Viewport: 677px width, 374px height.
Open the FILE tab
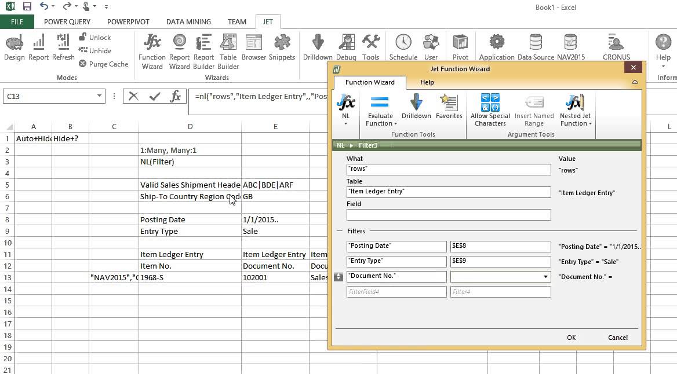pyautogui.click(x=17, y=21)
